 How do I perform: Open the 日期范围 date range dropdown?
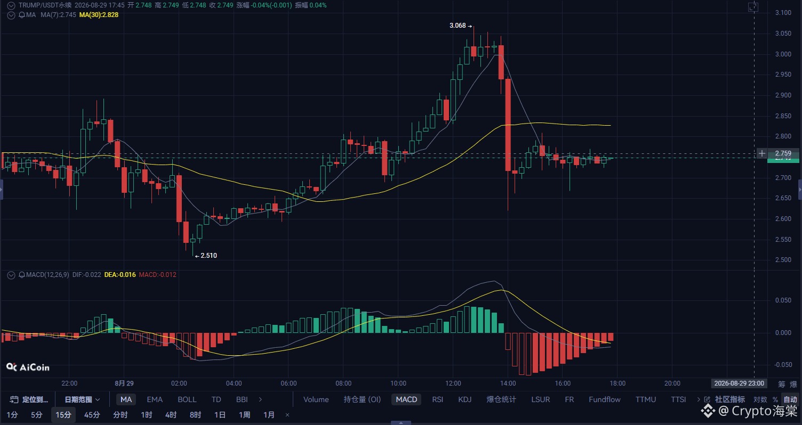(82, 399)
